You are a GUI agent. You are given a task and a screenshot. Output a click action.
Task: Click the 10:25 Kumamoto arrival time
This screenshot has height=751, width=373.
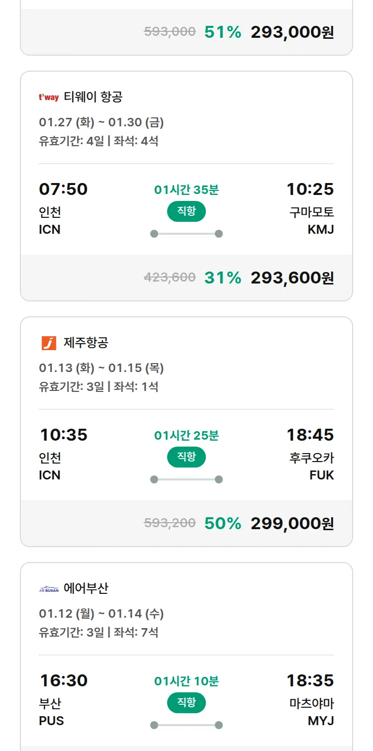click(310, 189)
